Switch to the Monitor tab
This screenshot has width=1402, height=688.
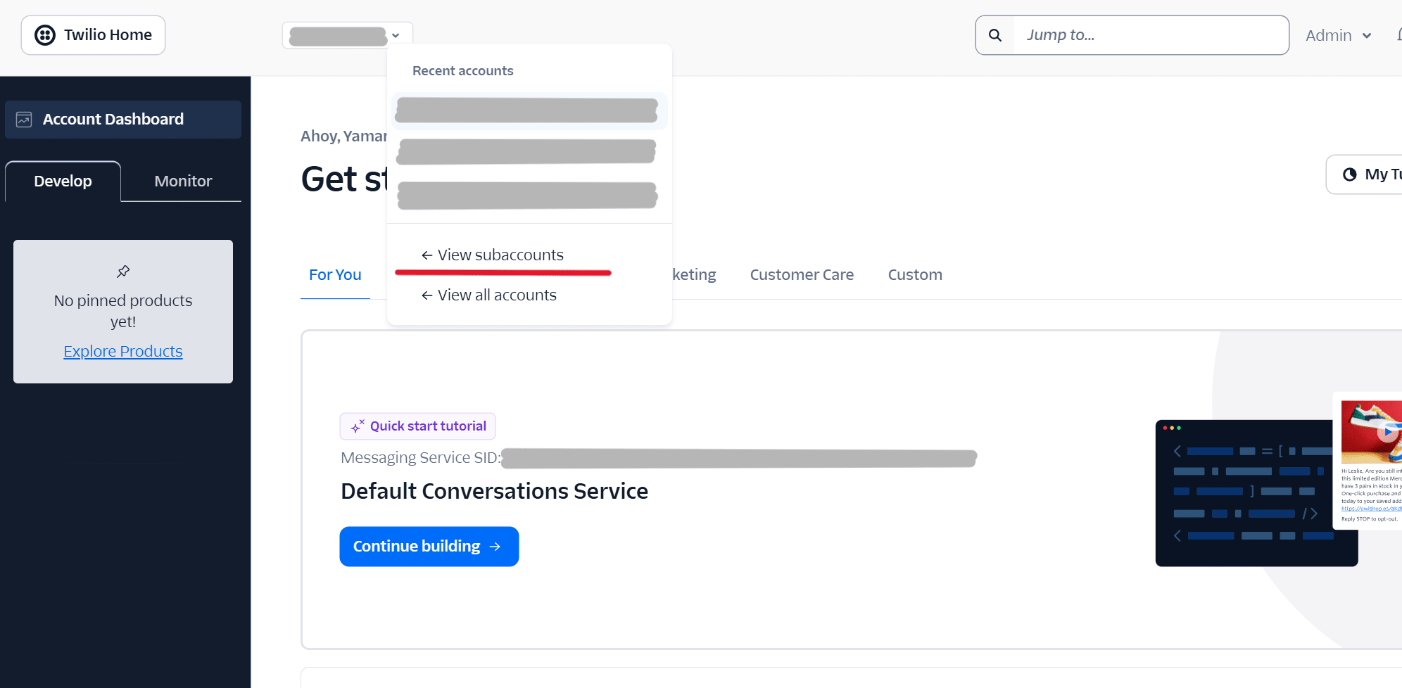183,181
